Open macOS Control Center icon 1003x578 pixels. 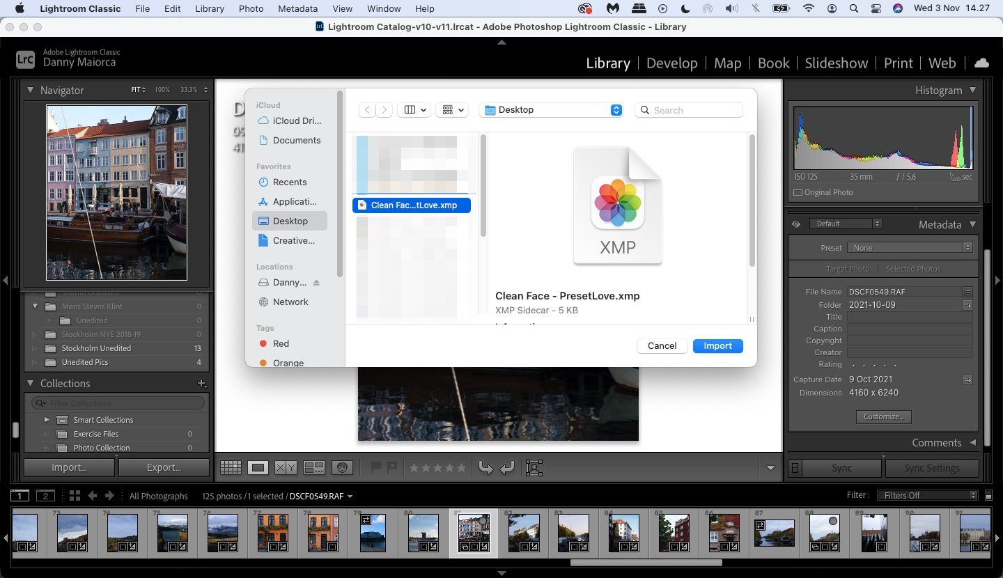876,8
